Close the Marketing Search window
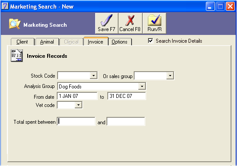 point(230,6)
